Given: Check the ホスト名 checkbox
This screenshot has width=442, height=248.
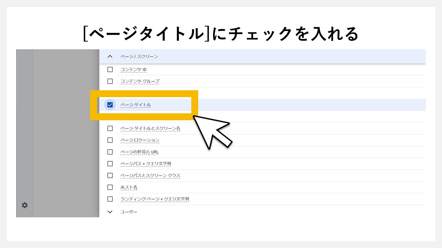Looking at the screenshot, I should coord(110,187).
